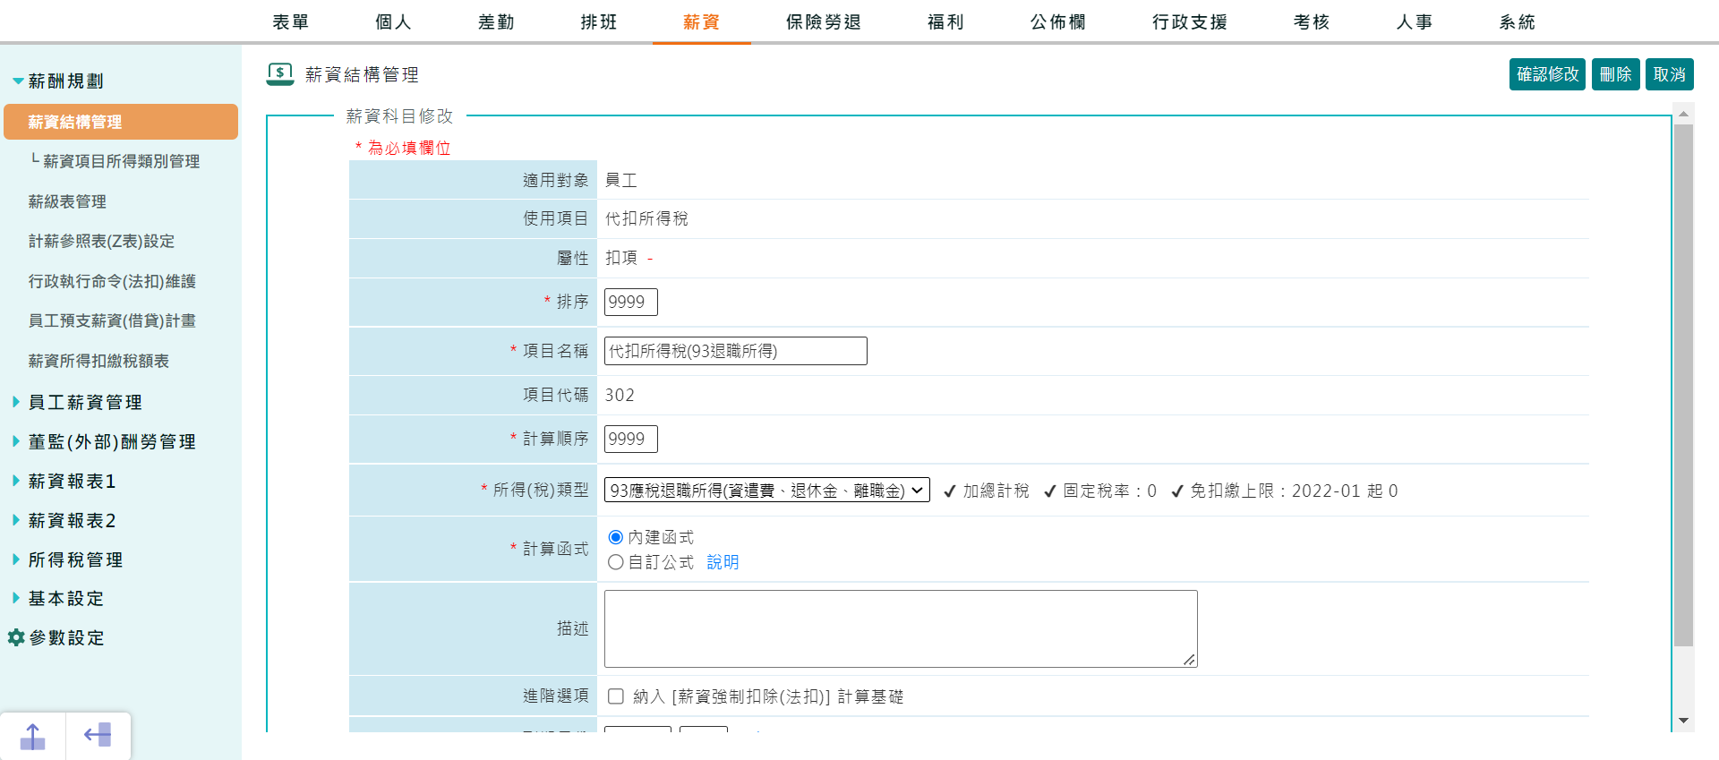
Task: Click the 加總計稅 text
Action: (996, 491)
